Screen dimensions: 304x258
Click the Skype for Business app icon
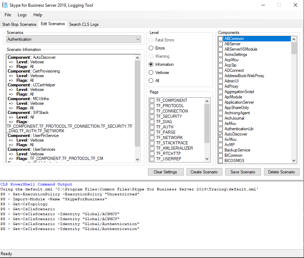(x=5, y=5)
